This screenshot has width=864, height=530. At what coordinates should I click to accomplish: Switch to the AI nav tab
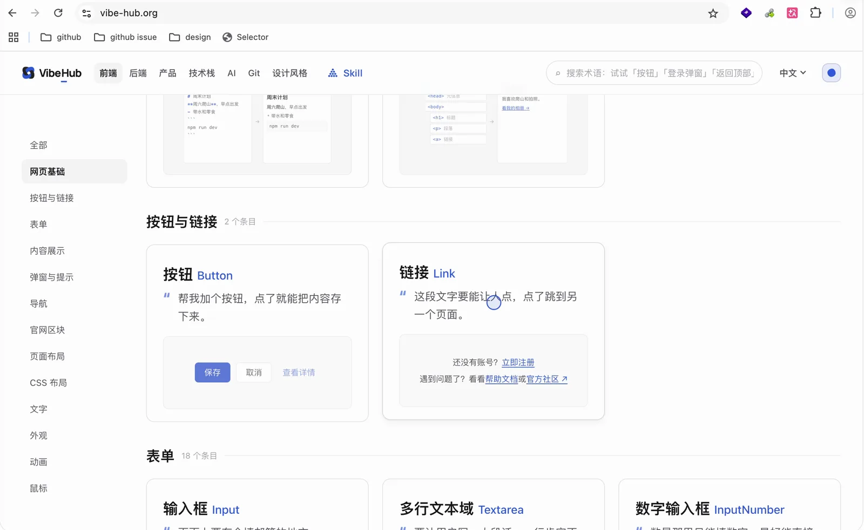[232, 73]
